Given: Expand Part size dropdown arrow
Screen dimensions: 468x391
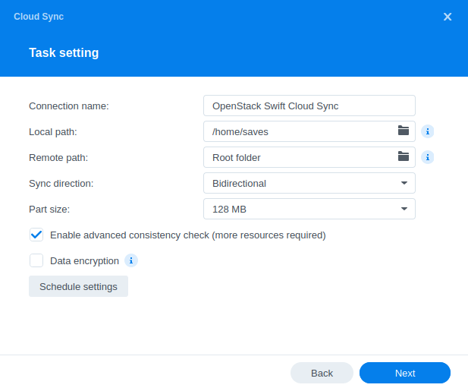Looking at the screenshot, I should click(404, 209).
